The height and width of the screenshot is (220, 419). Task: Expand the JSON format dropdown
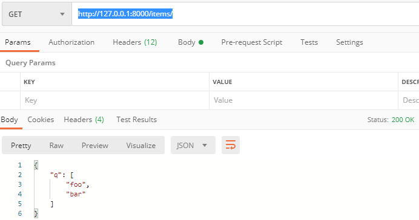[193, 145]
